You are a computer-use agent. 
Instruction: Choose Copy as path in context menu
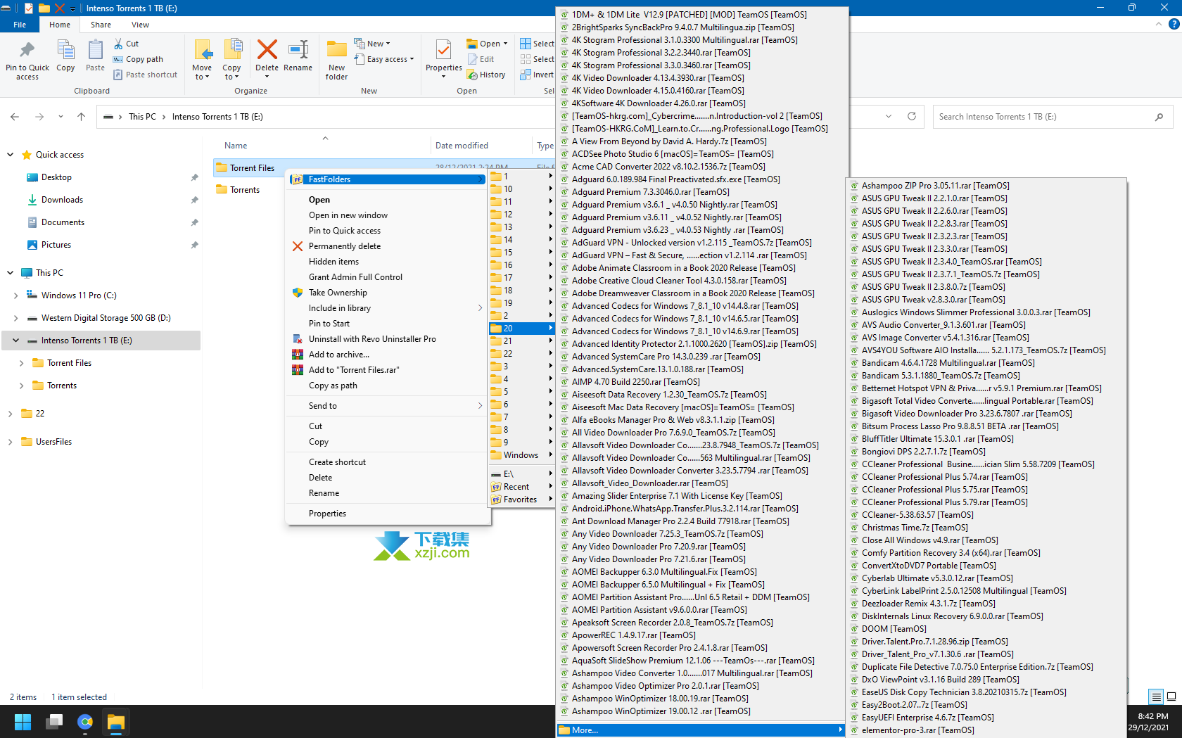[333, 386]
